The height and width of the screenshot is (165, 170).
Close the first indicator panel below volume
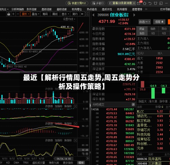coord(75,106)
